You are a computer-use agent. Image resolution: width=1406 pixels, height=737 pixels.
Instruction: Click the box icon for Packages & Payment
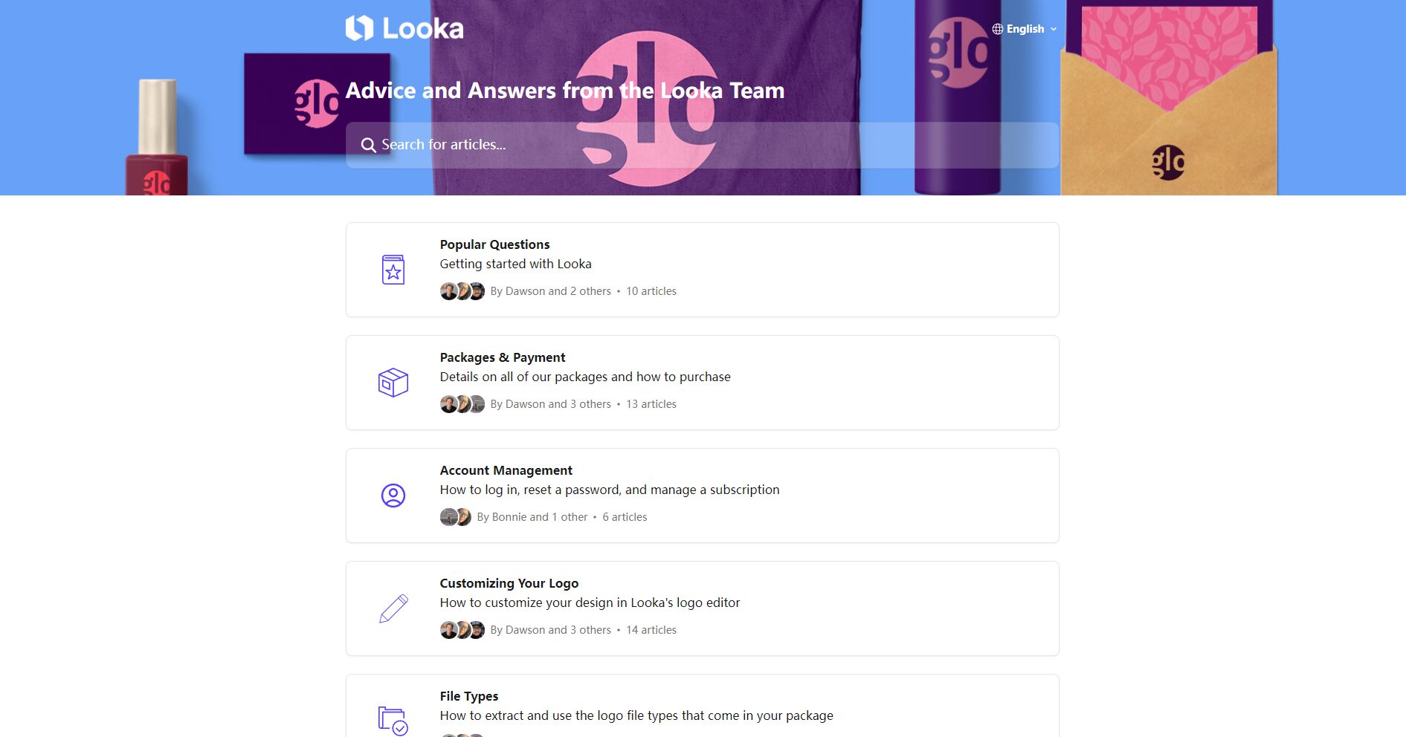tap(393, 383)
